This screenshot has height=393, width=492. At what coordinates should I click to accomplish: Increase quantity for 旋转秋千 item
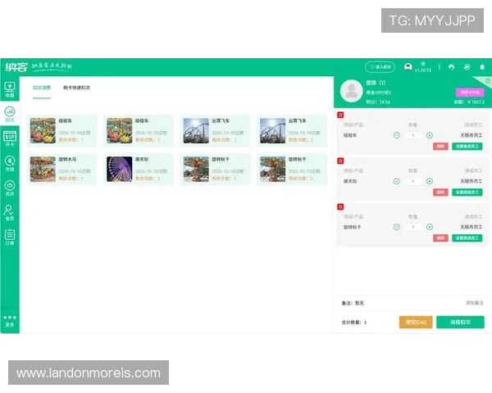(430, 227)
